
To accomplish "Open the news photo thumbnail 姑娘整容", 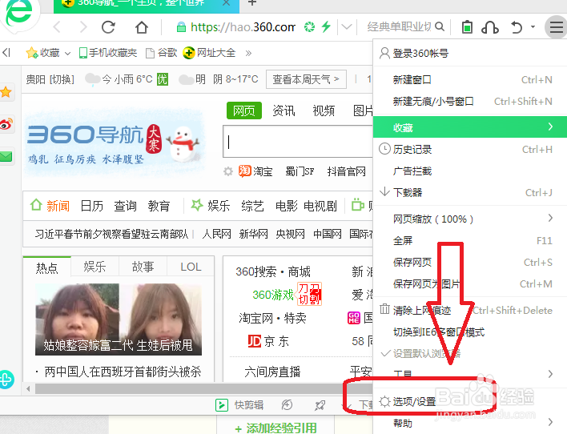I will pos(119,319).
